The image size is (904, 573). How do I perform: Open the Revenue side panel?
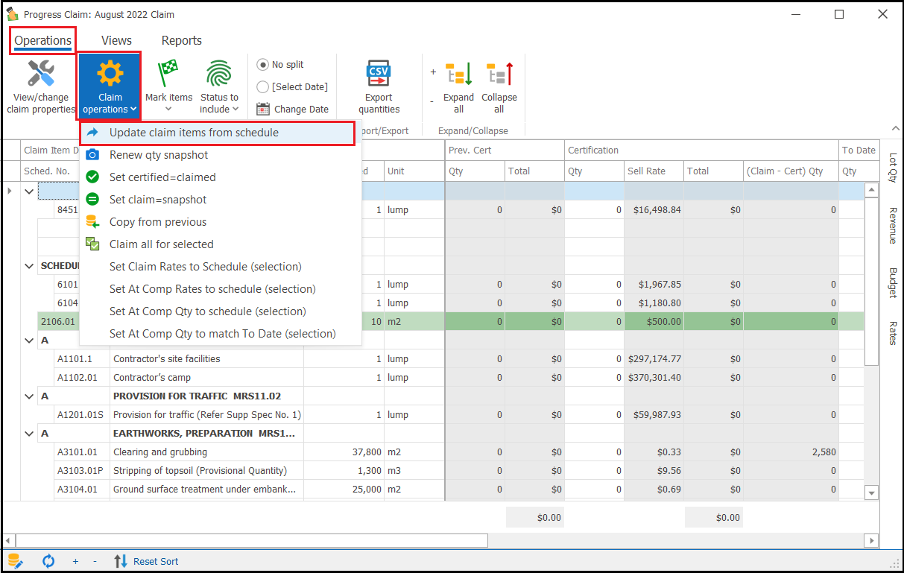[x=893, y=226]
